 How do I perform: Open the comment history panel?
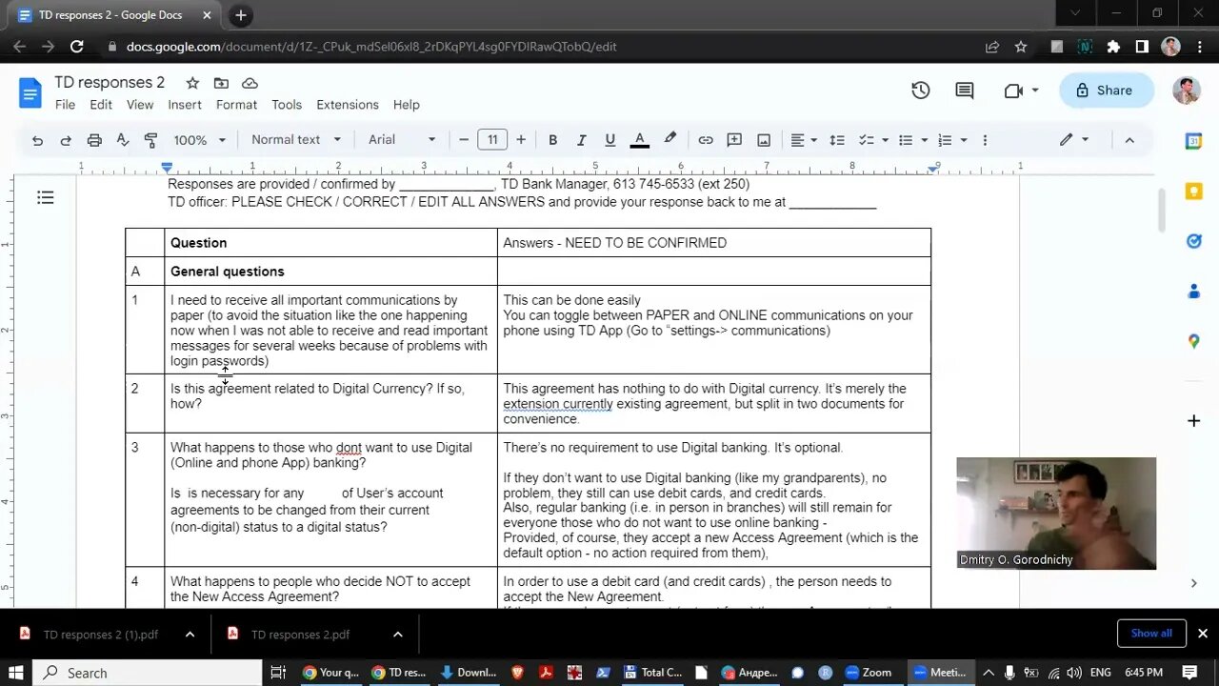click(x=965, y=91)
